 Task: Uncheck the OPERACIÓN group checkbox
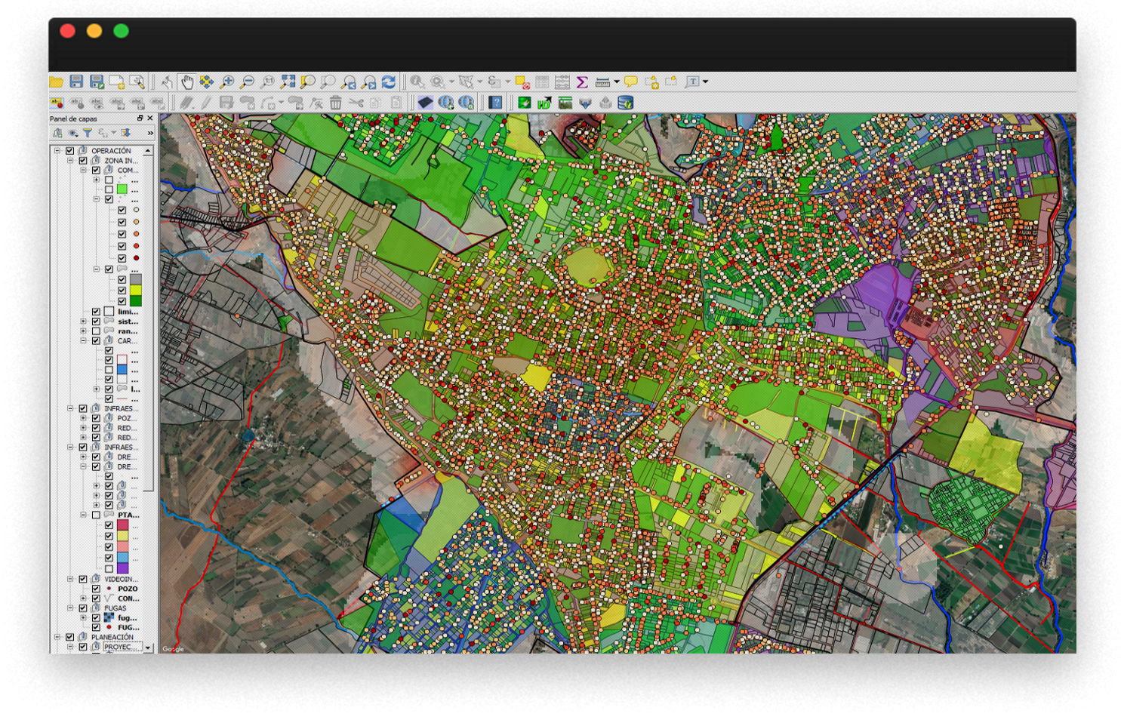point(70,151)
